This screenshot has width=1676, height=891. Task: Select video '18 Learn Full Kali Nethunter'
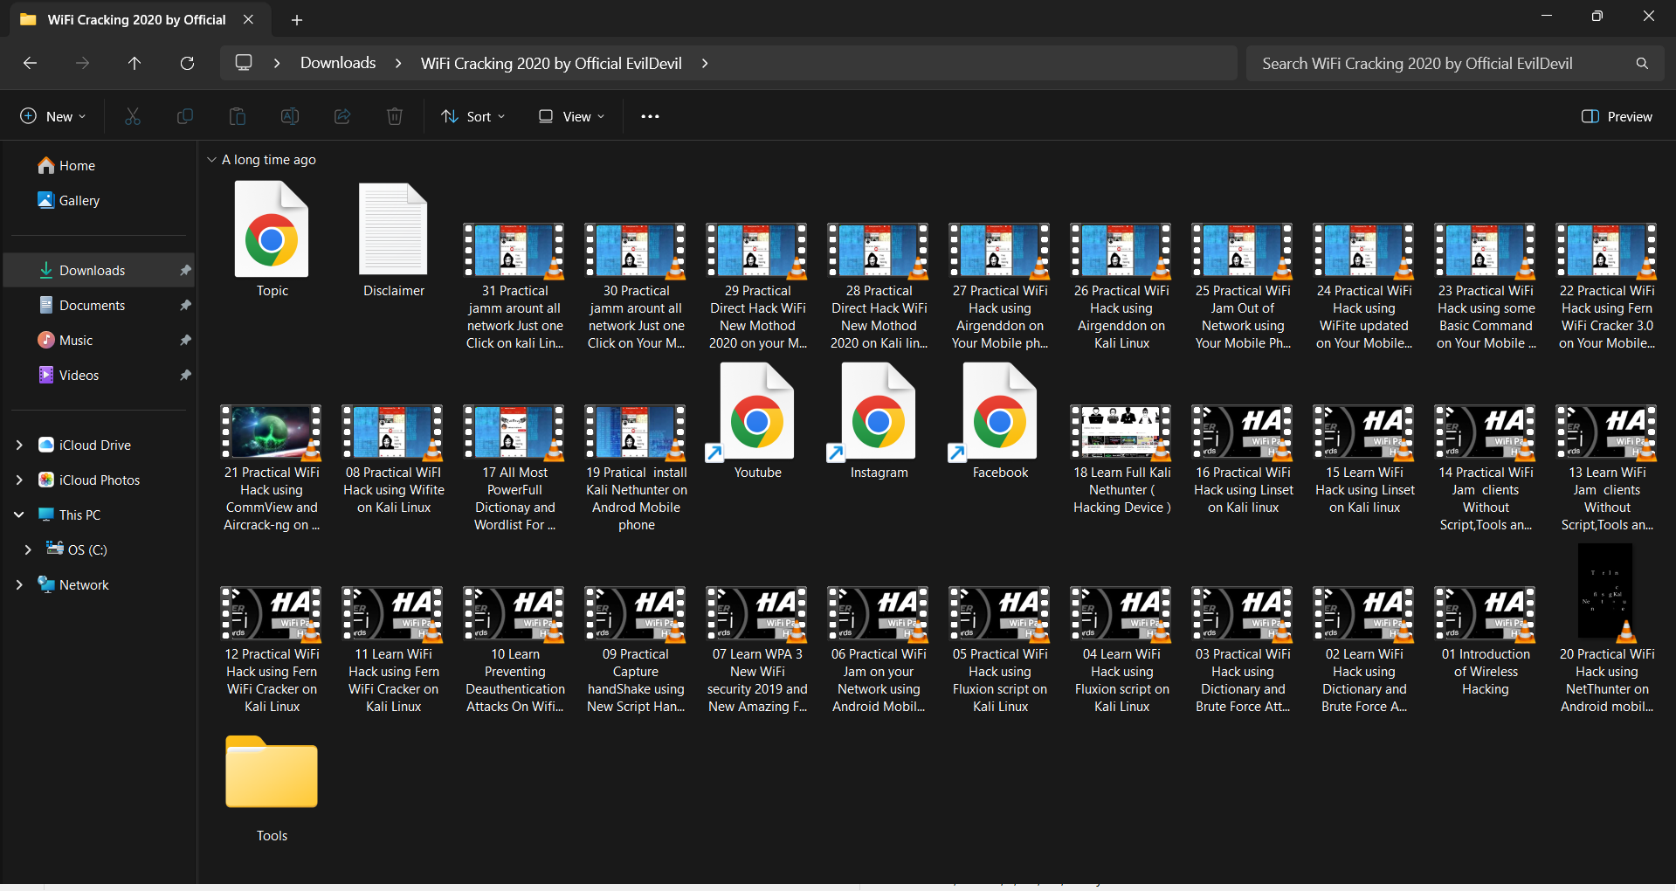point(1121,460)
